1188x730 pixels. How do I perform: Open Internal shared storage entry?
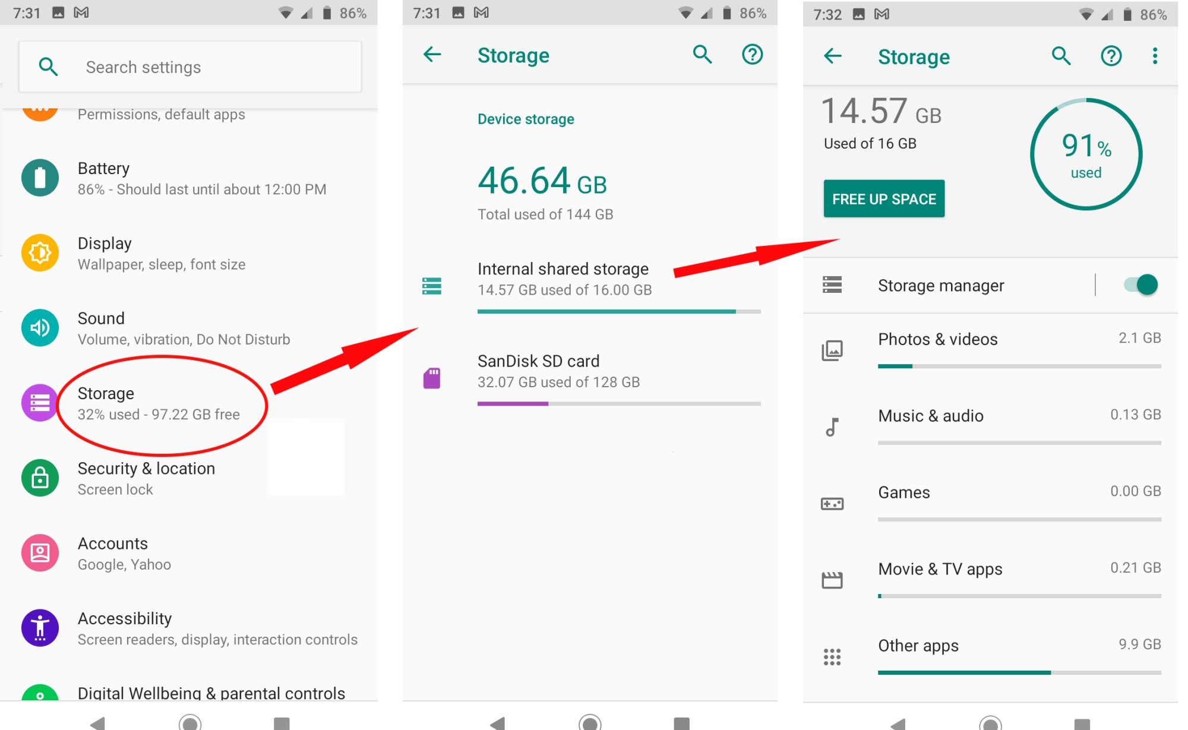pos(564,279)
